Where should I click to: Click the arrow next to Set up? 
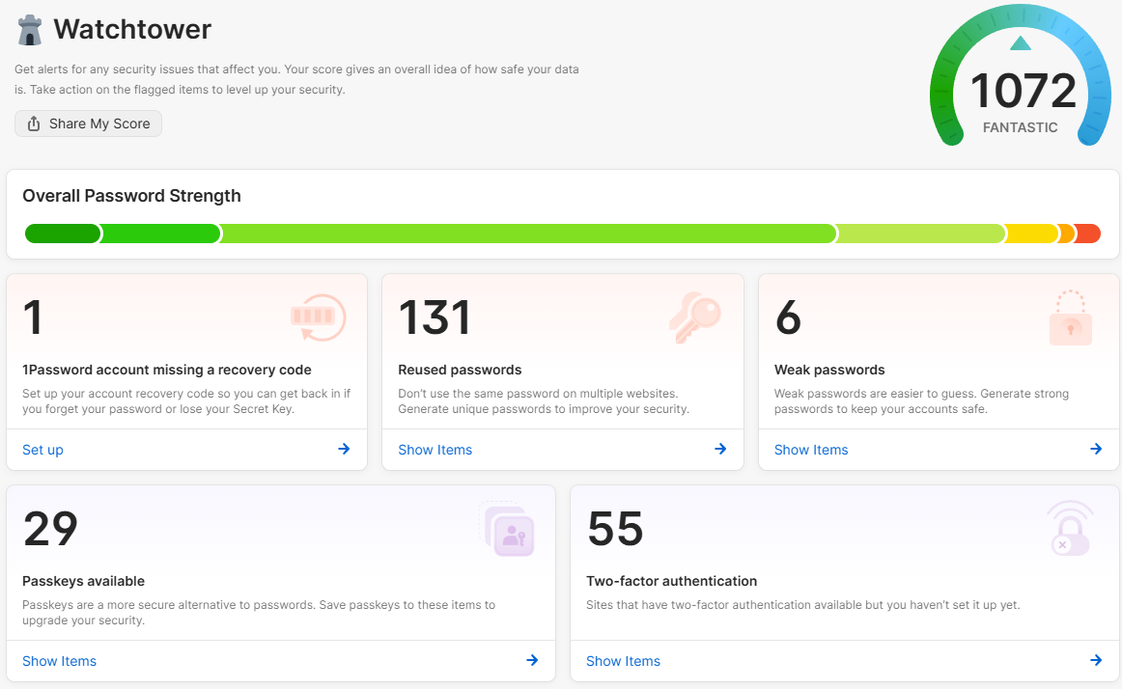[x=344, y=449]
